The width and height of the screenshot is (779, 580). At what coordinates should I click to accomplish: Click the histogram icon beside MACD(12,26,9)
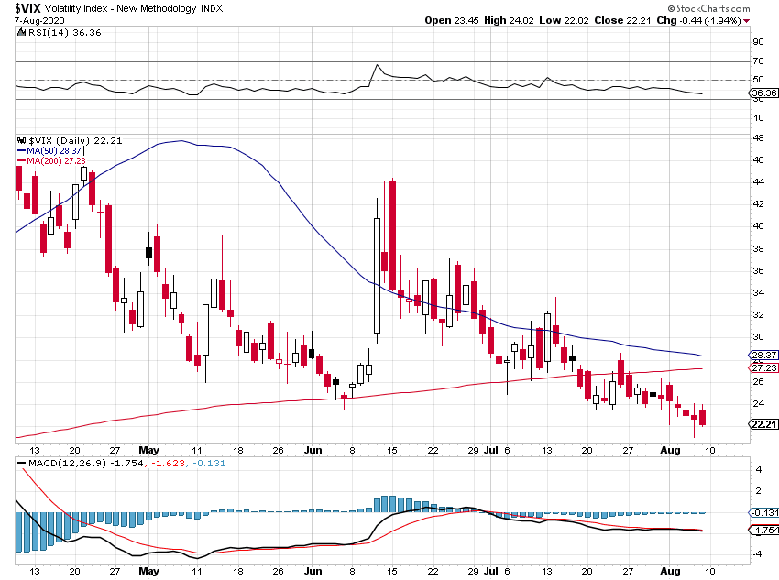20,465
